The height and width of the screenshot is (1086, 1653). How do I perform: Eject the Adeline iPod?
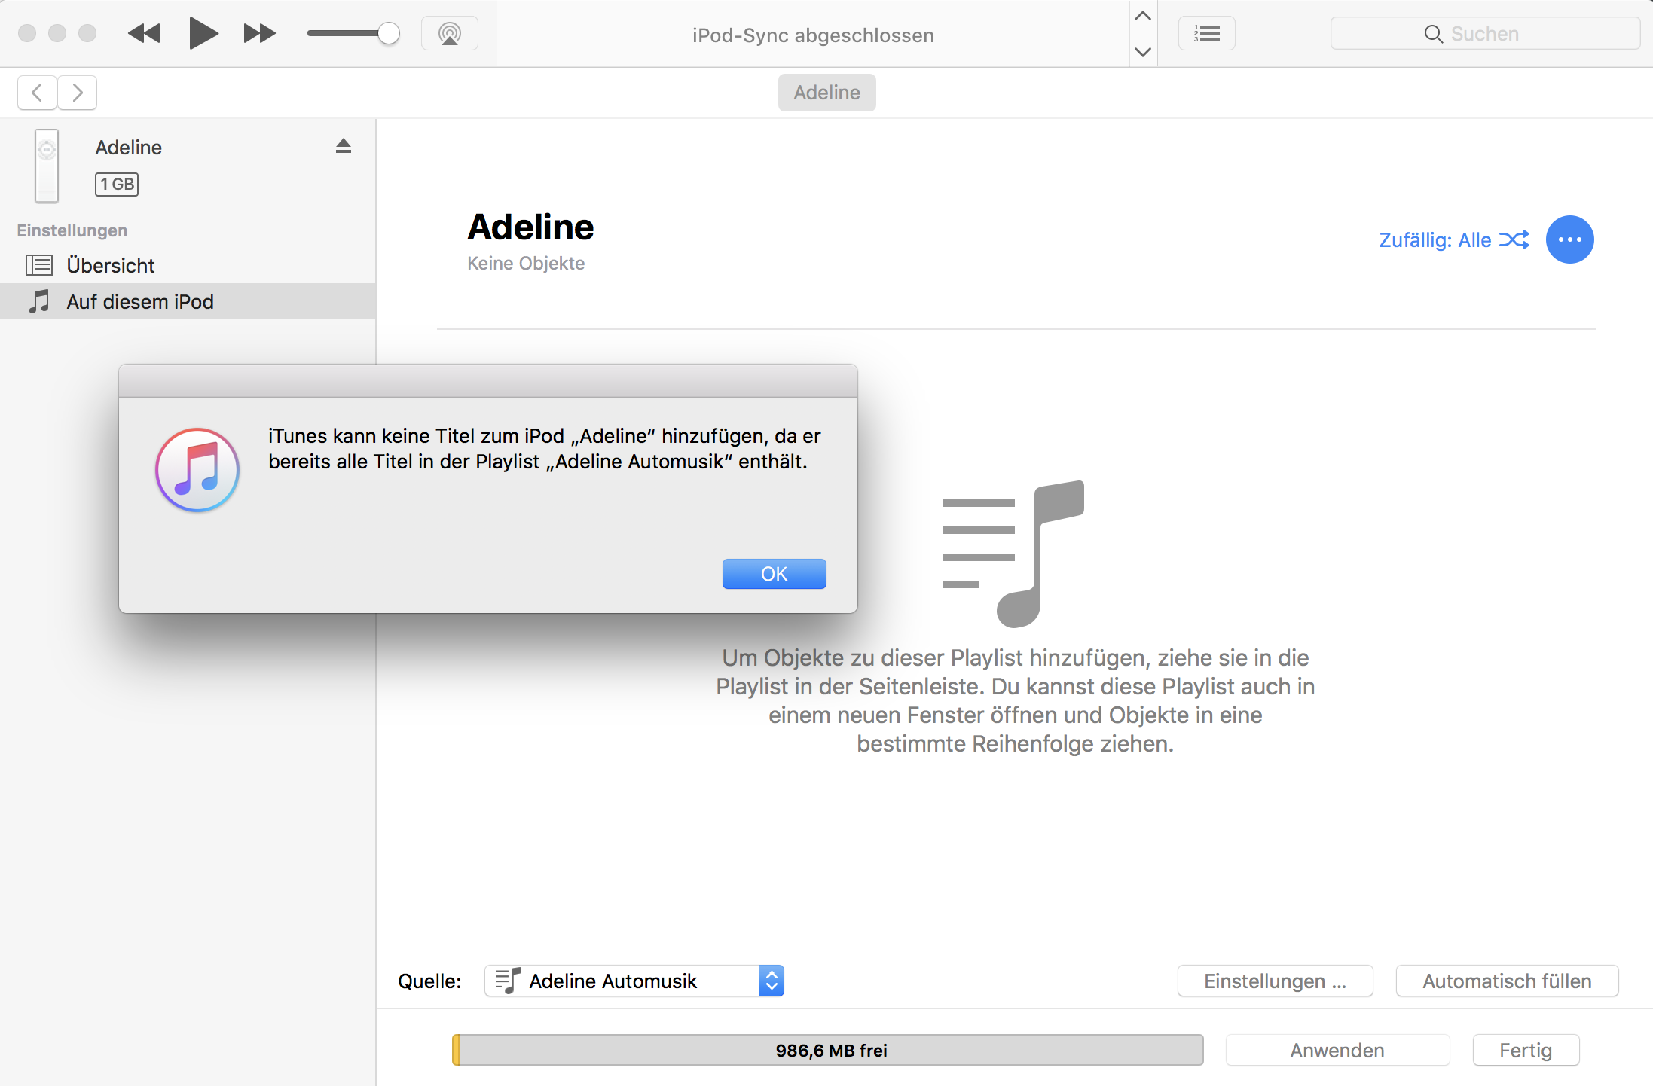[x=344, y=146]
